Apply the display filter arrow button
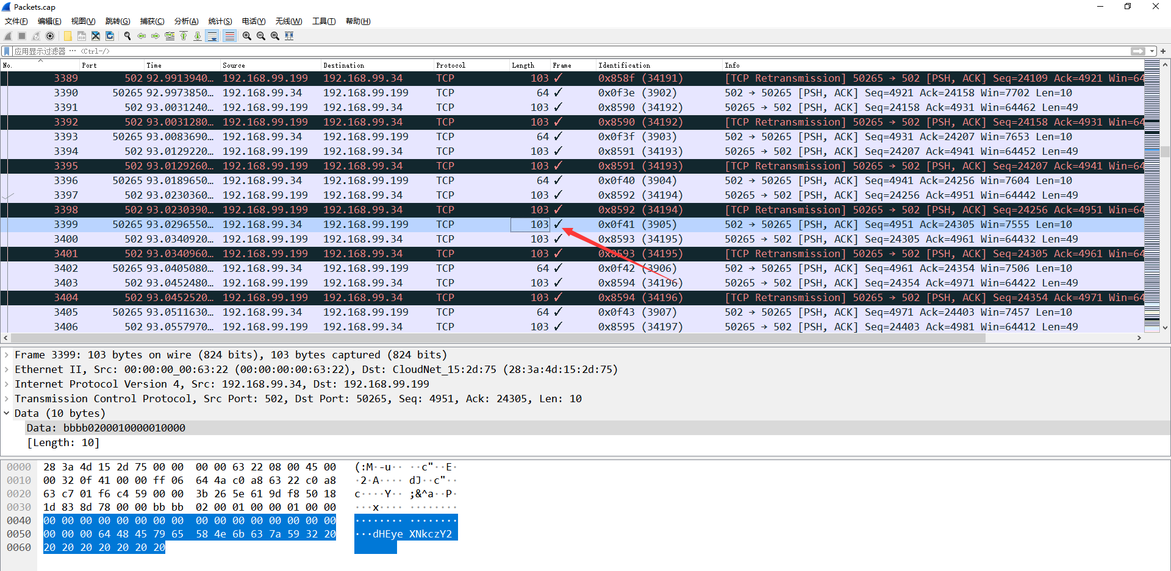The height and width of the screenshot is (571, 1171). tap(1137, 51)
